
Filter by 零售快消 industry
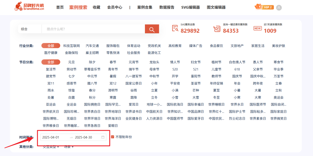point(113,53)
